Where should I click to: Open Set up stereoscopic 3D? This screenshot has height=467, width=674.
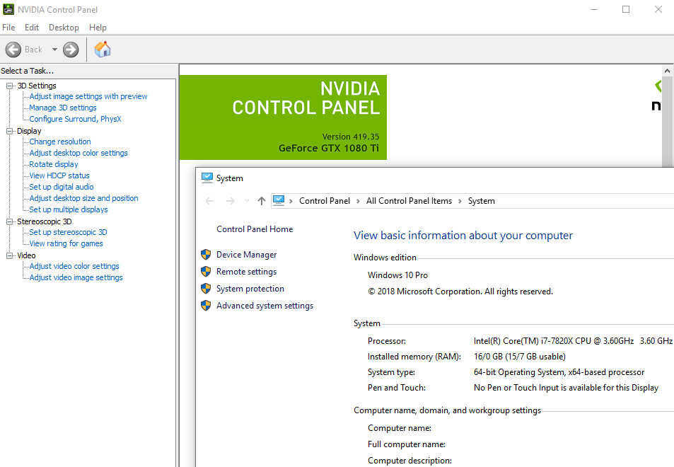(68, 232)
